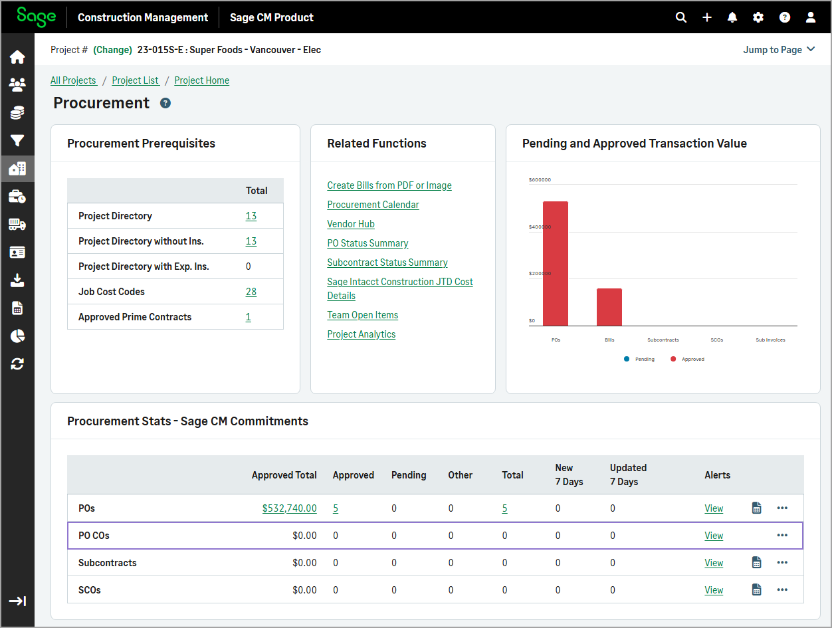This screenshot has width=832, height=628.
Task: Go to All Projects breadcrumb
Action: click(73, 80)
